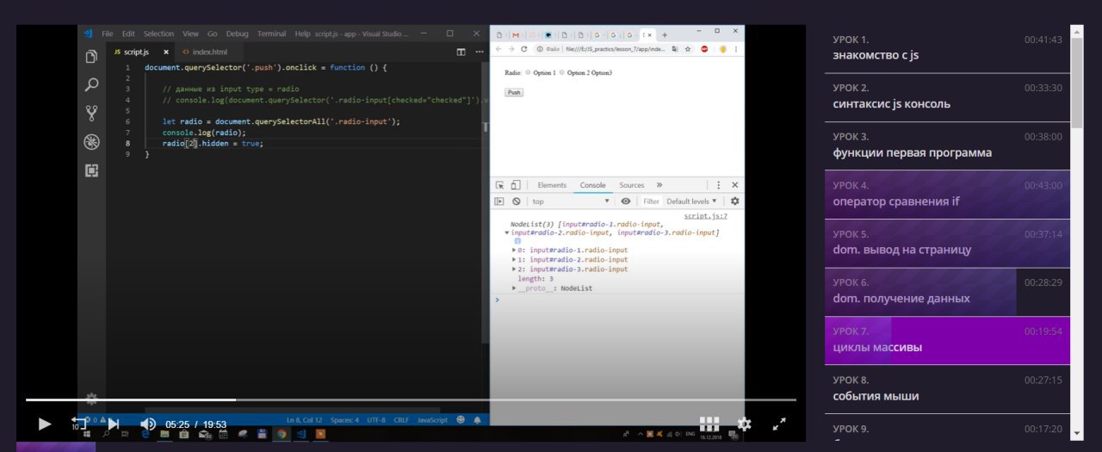Screen dimensions: 1102x452
Task: Open the Default levels dropdown
Action: 691,201
